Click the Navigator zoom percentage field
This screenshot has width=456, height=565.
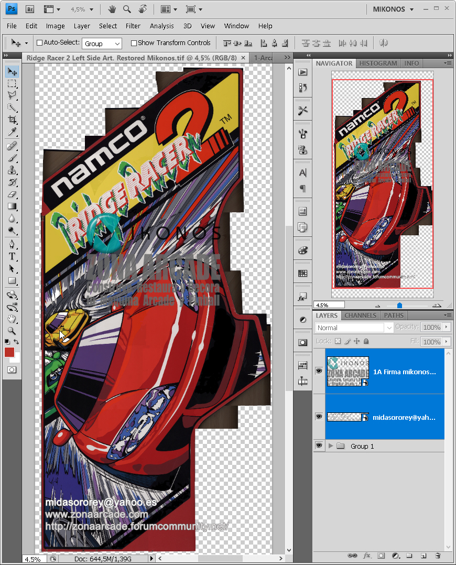pyautogui.click(x=329, y=305)
